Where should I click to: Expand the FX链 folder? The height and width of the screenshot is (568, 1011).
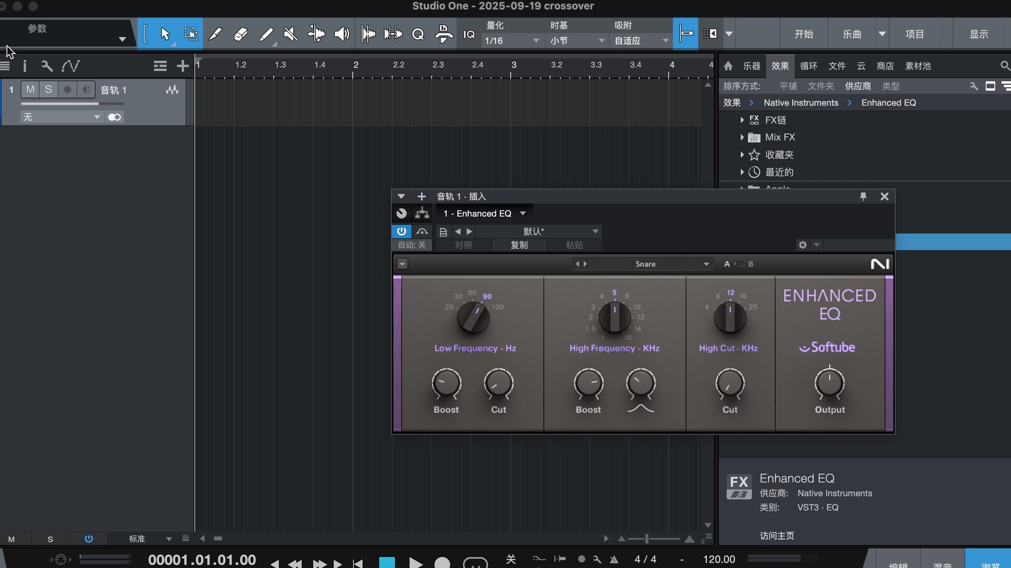(742, 120)
